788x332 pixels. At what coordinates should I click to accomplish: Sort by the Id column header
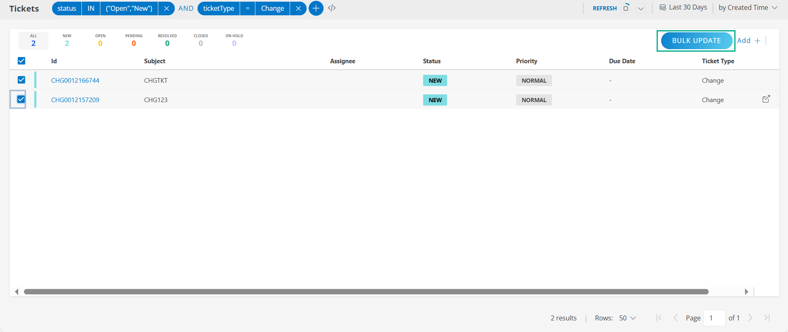click(54, 61)
